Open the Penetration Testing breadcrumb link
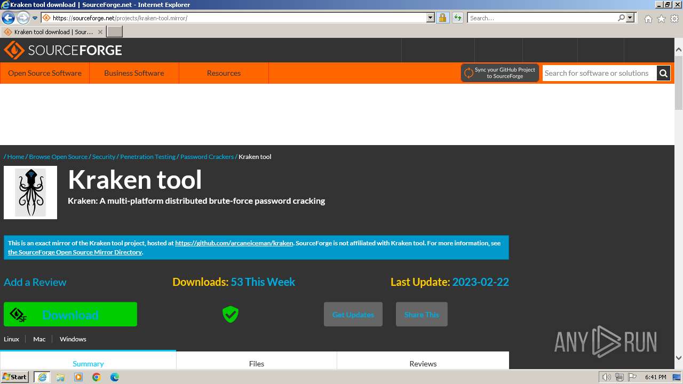This screenshot has width=683, height=384. coord(148,157)
